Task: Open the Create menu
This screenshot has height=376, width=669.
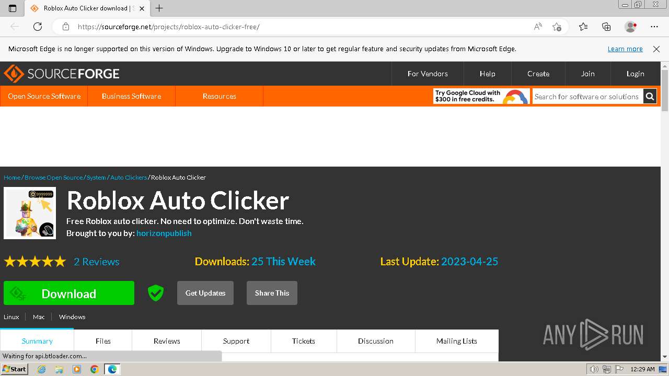Action: pyautogui.click(x=538, y=74)
